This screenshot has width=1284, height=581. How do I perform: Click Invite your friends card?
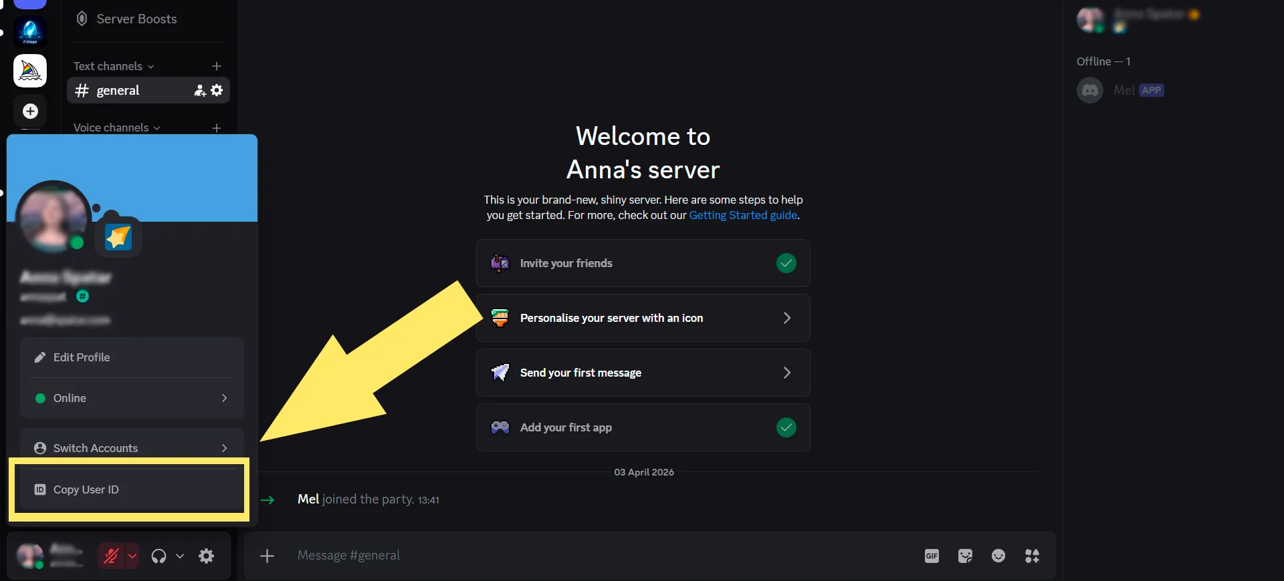643,263
